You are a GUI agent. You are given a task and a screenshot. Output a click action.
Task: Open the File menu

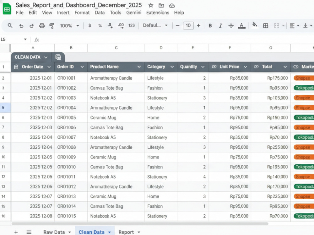click(x=19, y=13)
